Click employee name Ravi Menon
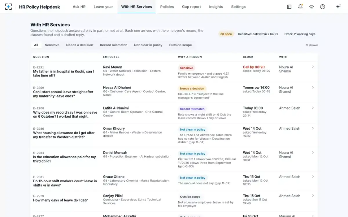The image size is (348, 217). [x=113, y=67]
